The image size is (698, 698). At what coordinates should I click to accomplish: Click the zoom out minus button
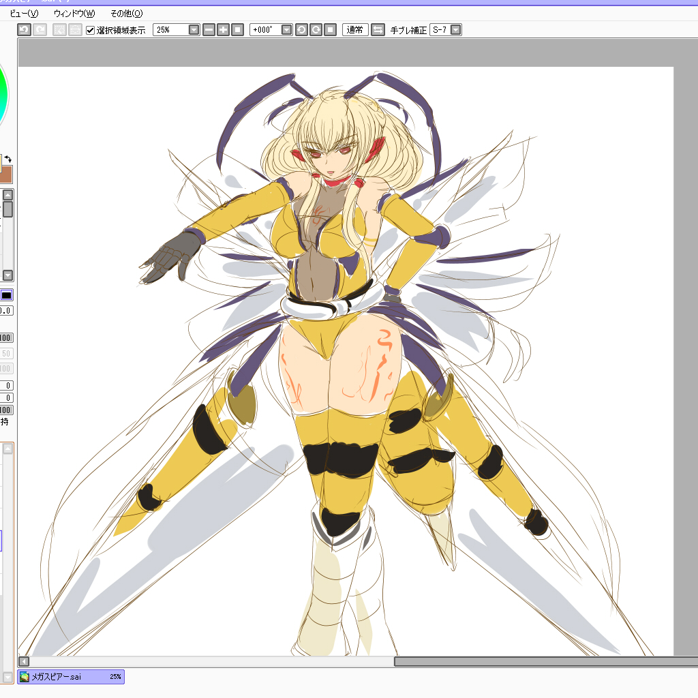click(209, 30)
